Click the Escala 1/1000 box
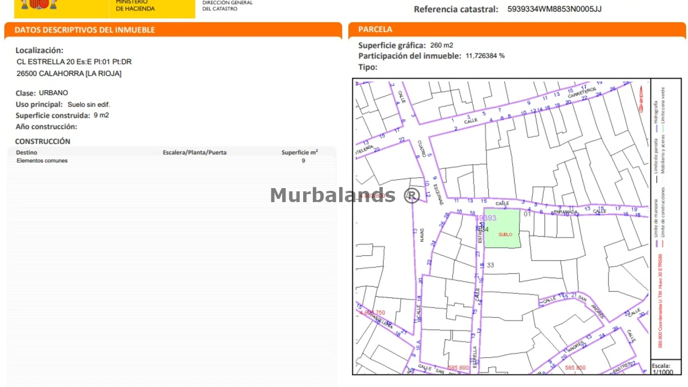The width and height of the screenshot is (688, 387). coord(666,368)
